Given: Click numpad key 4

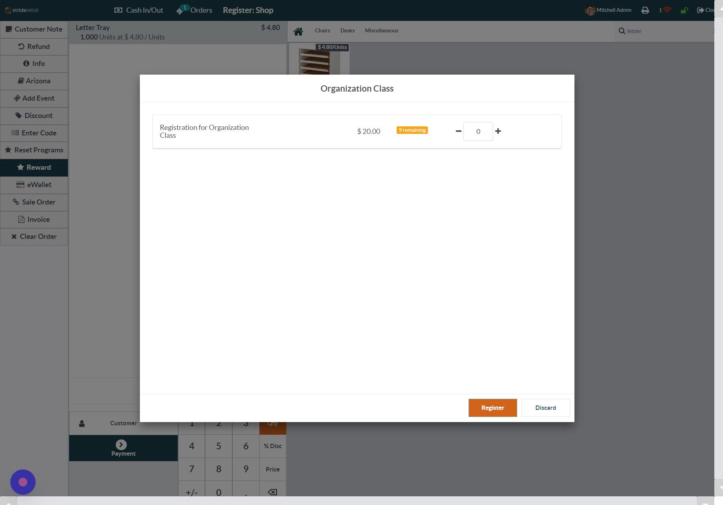Looking at the screenshot, I should [x=192, y=446].
